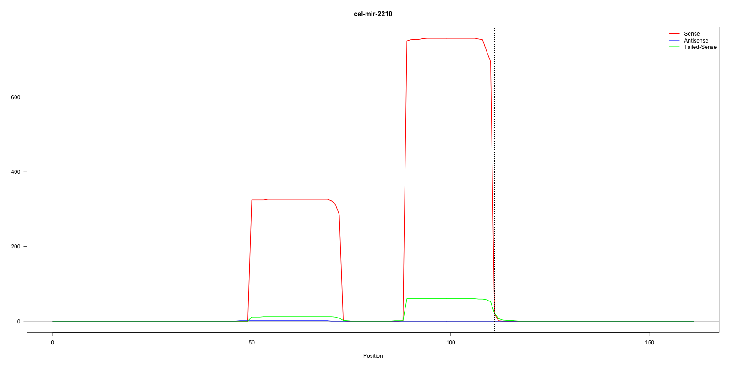The height and width of the screenshot is (366, 733).
Task: Click the Sense legend text label
Action: pyautogui.click(x=691, y=34)
